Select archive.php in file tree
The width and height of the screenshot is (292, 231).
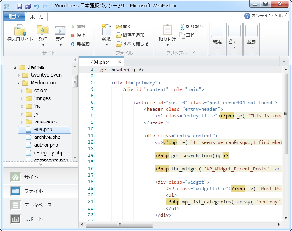pyautogui.click(x=47, y=137)
